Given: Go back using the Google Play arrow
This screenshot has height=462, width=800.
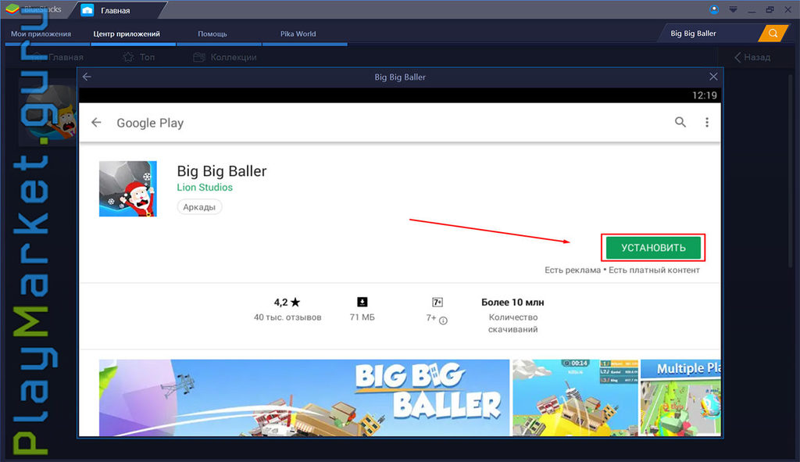Looking at the screenshot, I should point(96,123).
